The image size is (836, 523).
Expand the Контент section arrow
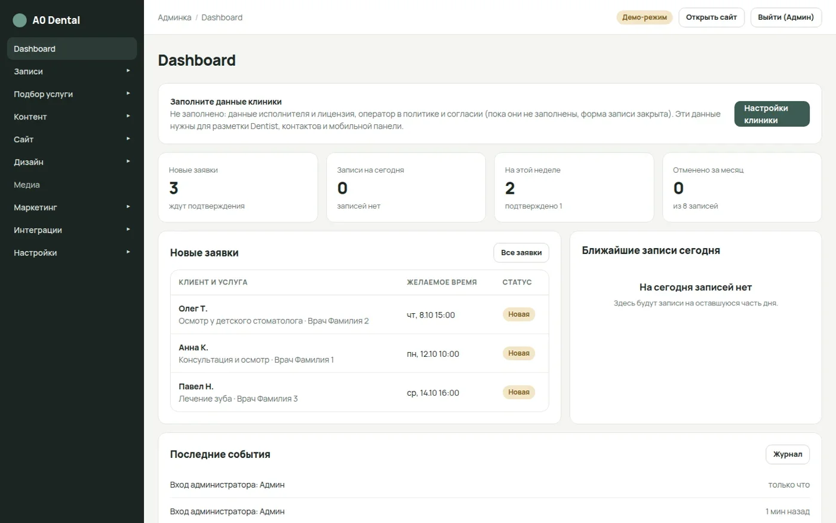(128, 117)
